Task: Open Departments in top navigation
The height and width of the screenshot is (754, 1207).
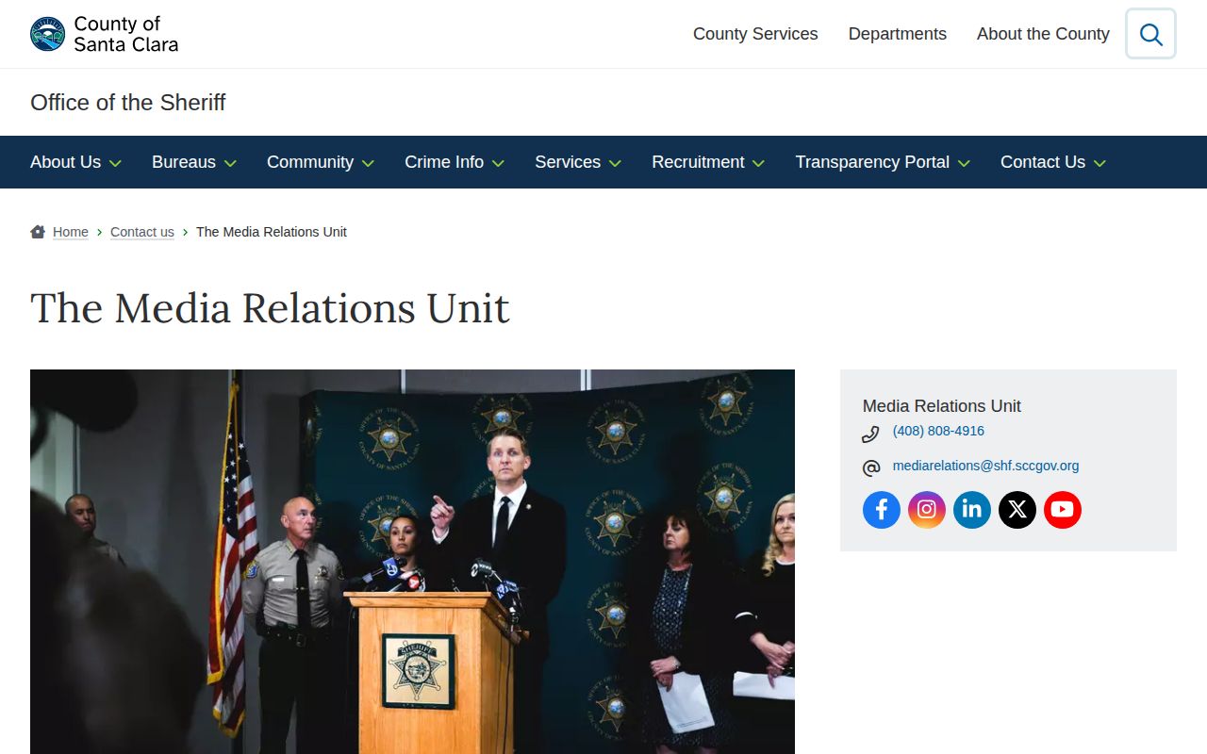Action: point(898,34)
